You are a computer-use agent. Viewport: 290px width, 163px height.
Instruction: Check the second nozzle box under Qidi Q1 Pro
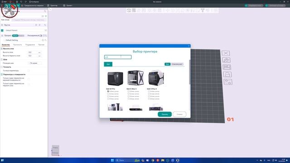tap(108, 94)
